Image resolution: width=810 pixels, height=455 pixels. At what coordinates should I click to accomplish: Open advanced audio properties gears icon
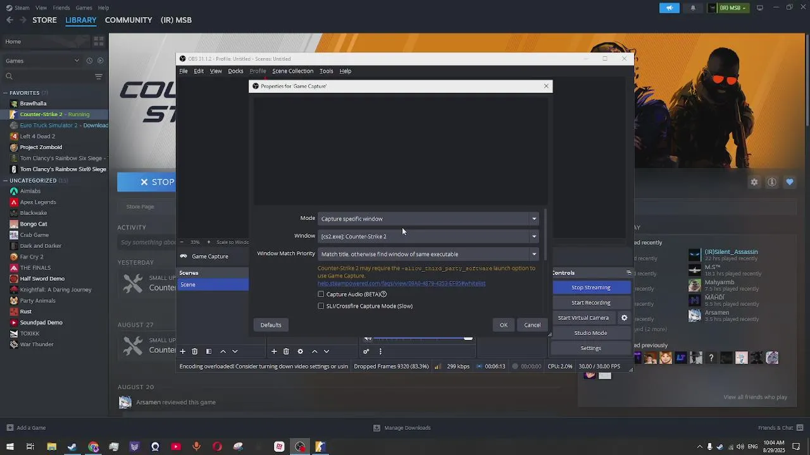pos(366,351)
